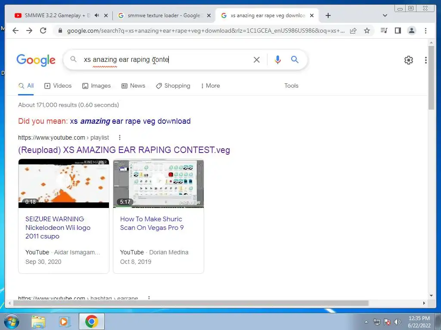Screen dimensions: 441x330
Task: Open the Chrome side panel
Action: (x=398, y=31)
